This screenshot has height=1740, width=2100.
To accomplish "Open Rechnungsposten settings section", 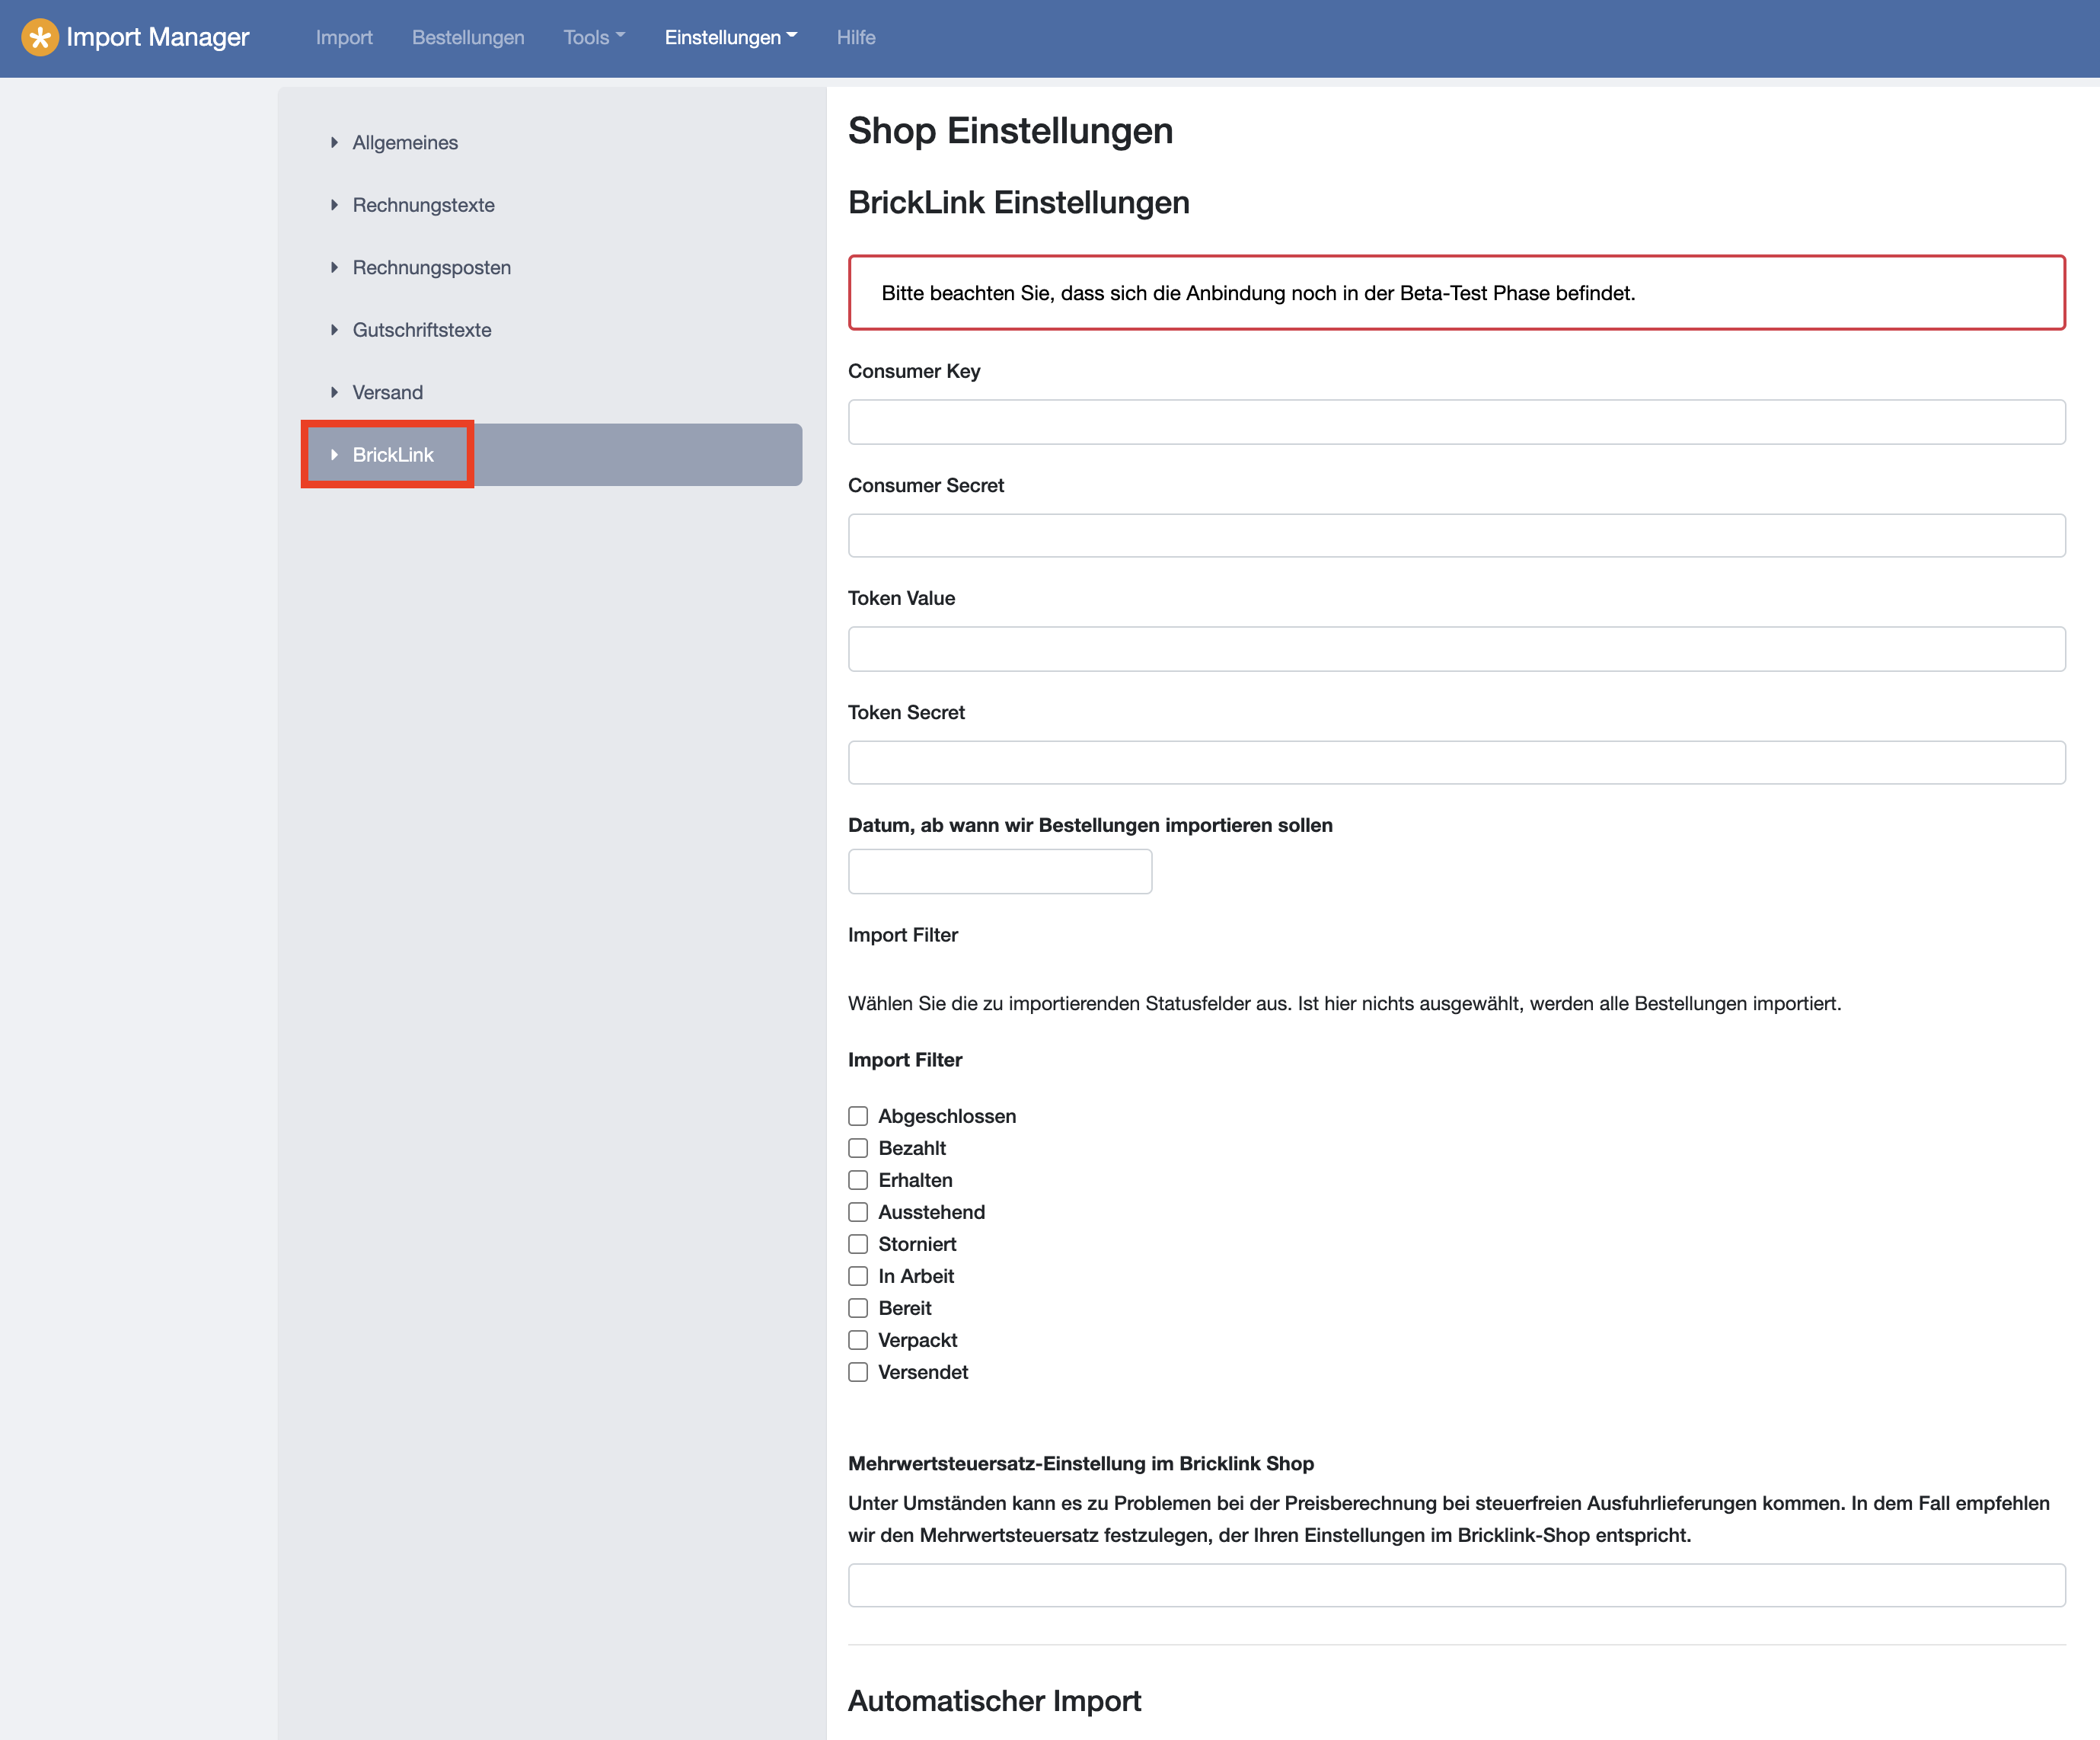I will pos(431,268).
